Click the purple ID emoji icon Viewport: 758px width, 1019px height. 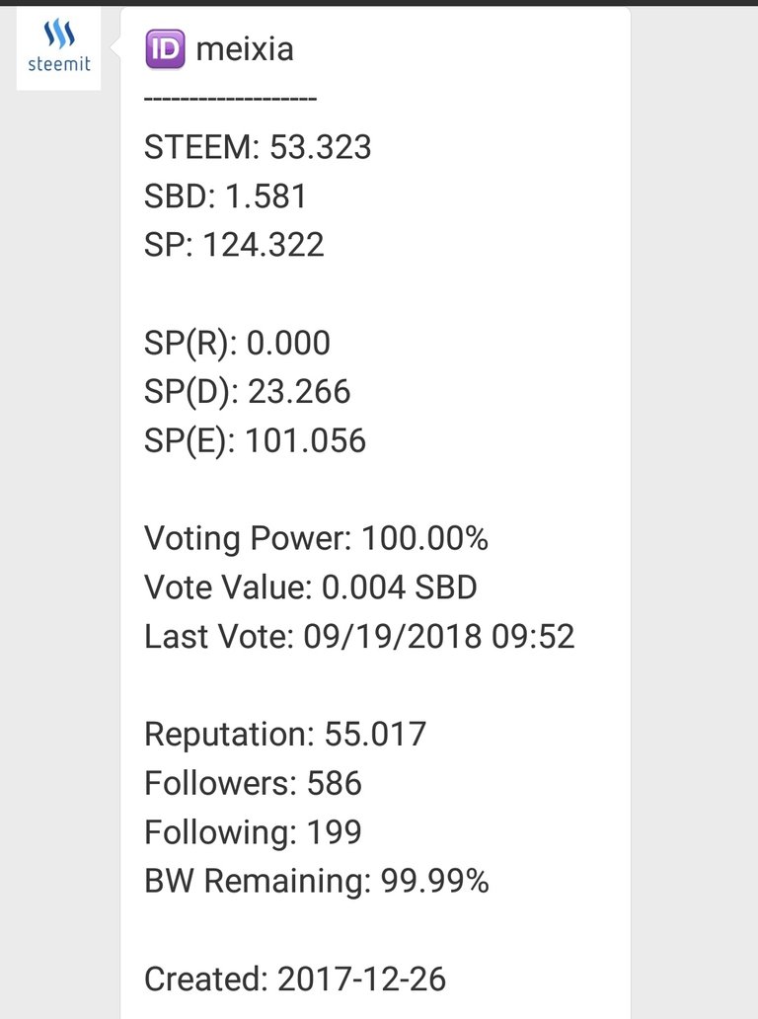[x=165, y=48]
